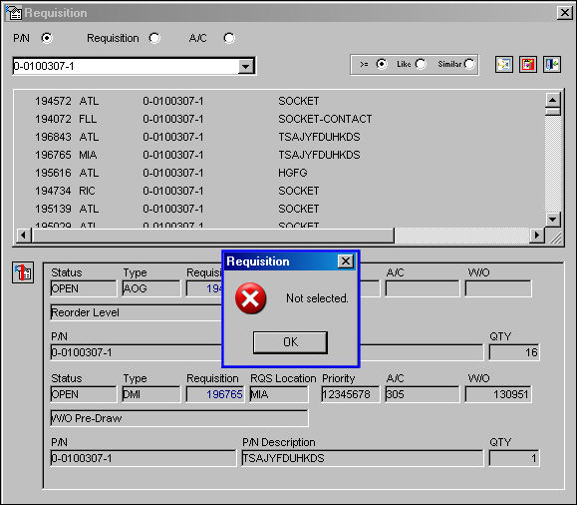Click the exit door icon in the toolbar
The height and width of the screenshot is (505, 577).
click(x=552, y=65)
